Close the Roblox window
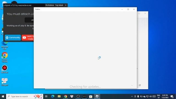Screen dimensions: 176x99 click(x=134, y=9)
